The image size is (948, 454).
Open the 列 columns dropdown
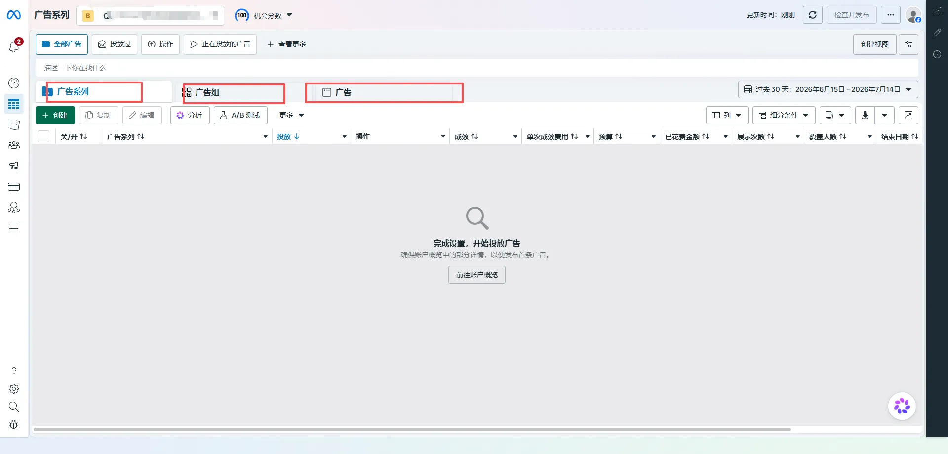tap(727, 115)
